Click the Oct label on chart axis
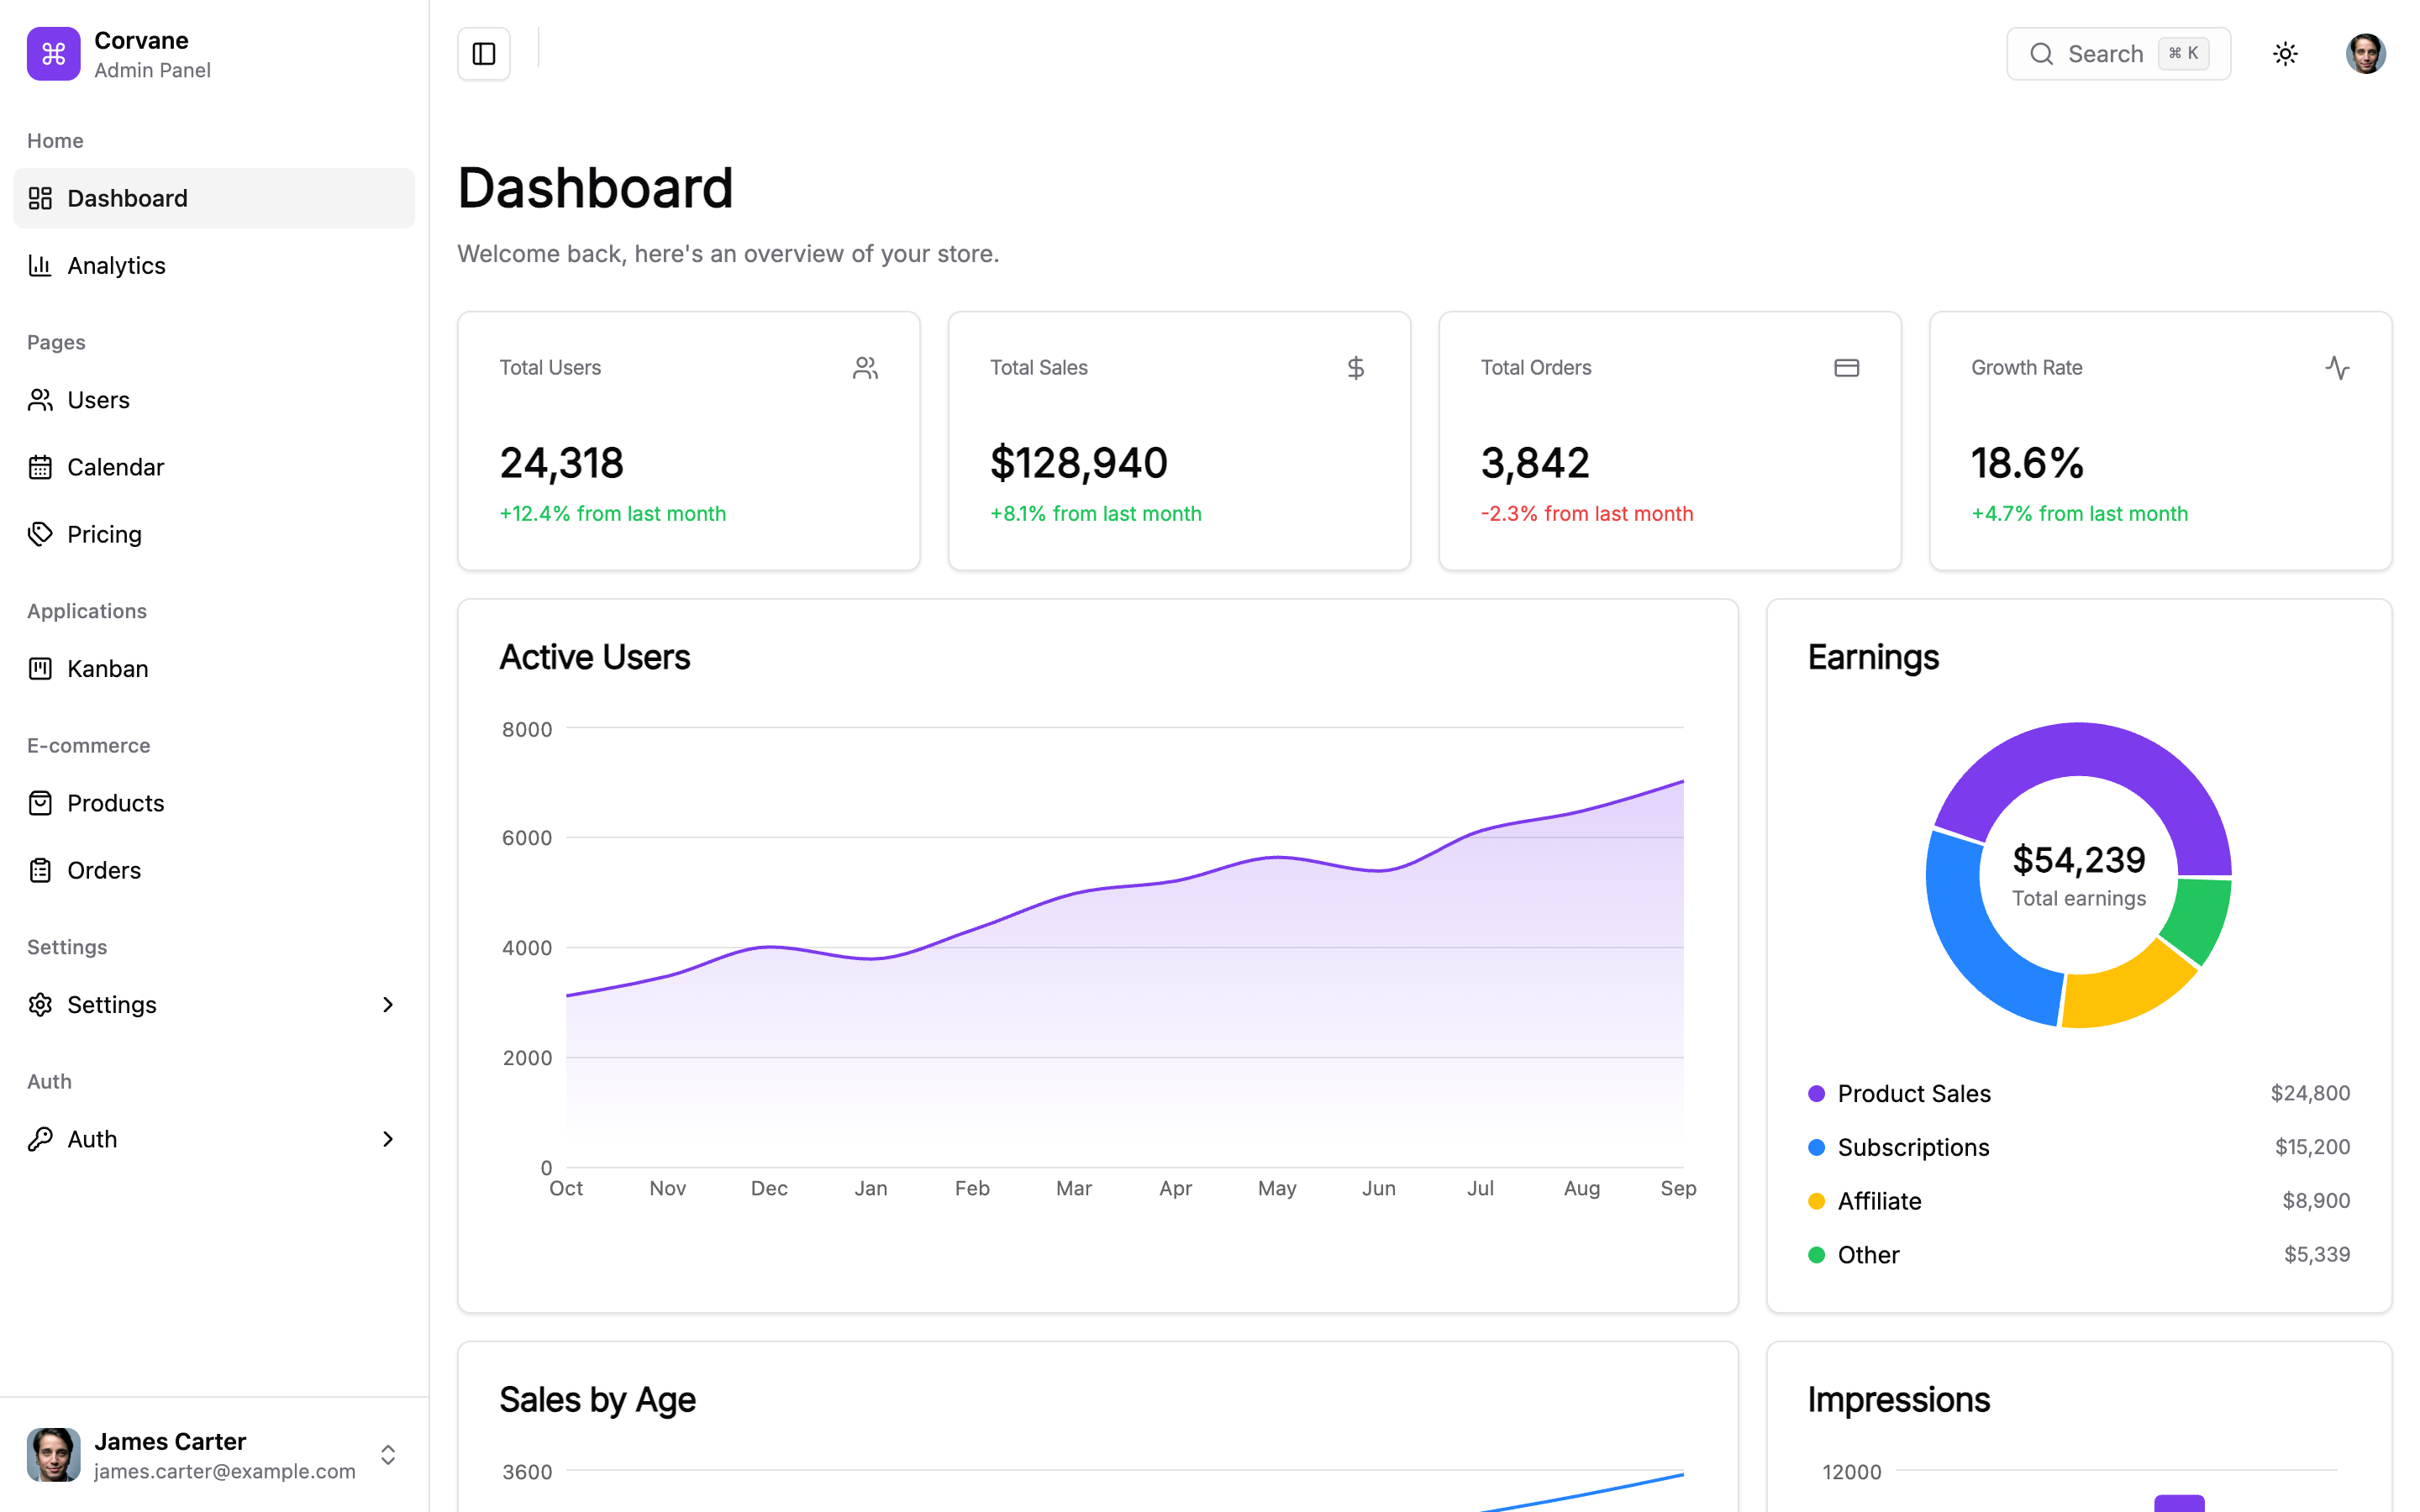2420x1512 pixels. tap(566, 1188)
